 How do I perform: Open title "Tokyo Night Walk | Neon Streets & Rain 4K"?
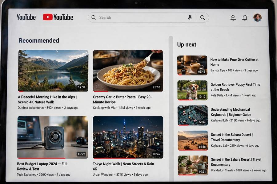[123, 167]
